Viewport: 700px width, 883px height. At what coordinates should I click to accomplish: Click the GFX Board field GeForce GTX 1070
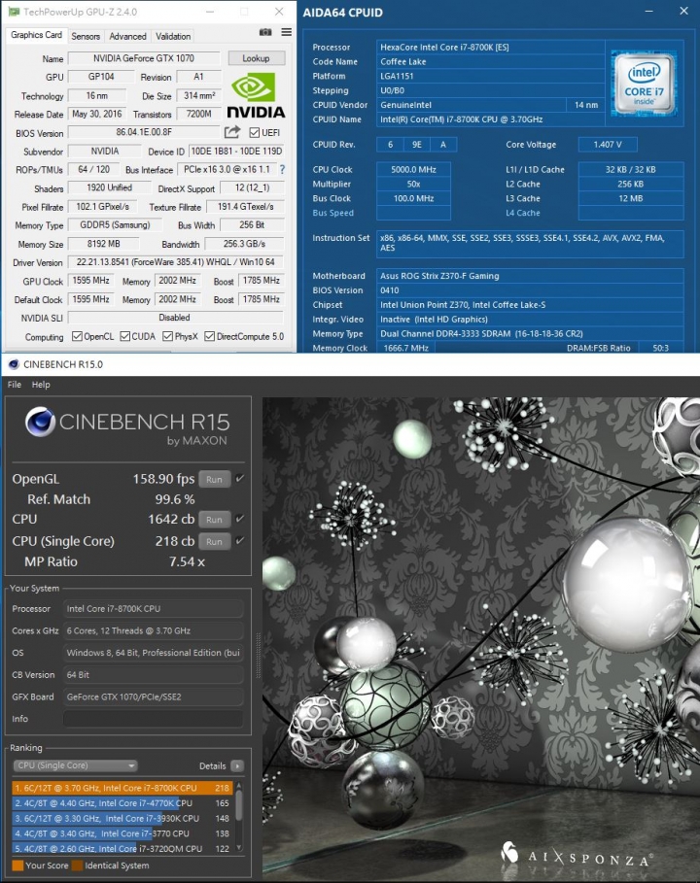coord(154,696)
